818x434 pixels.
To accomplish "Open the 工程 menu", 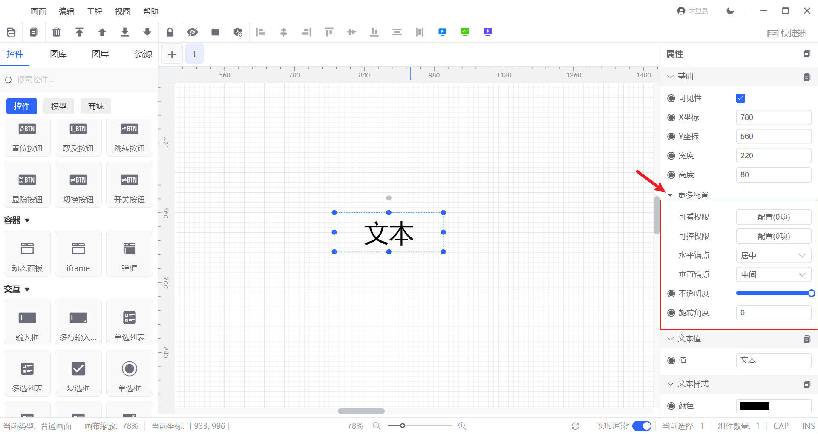I will point(95,11).
